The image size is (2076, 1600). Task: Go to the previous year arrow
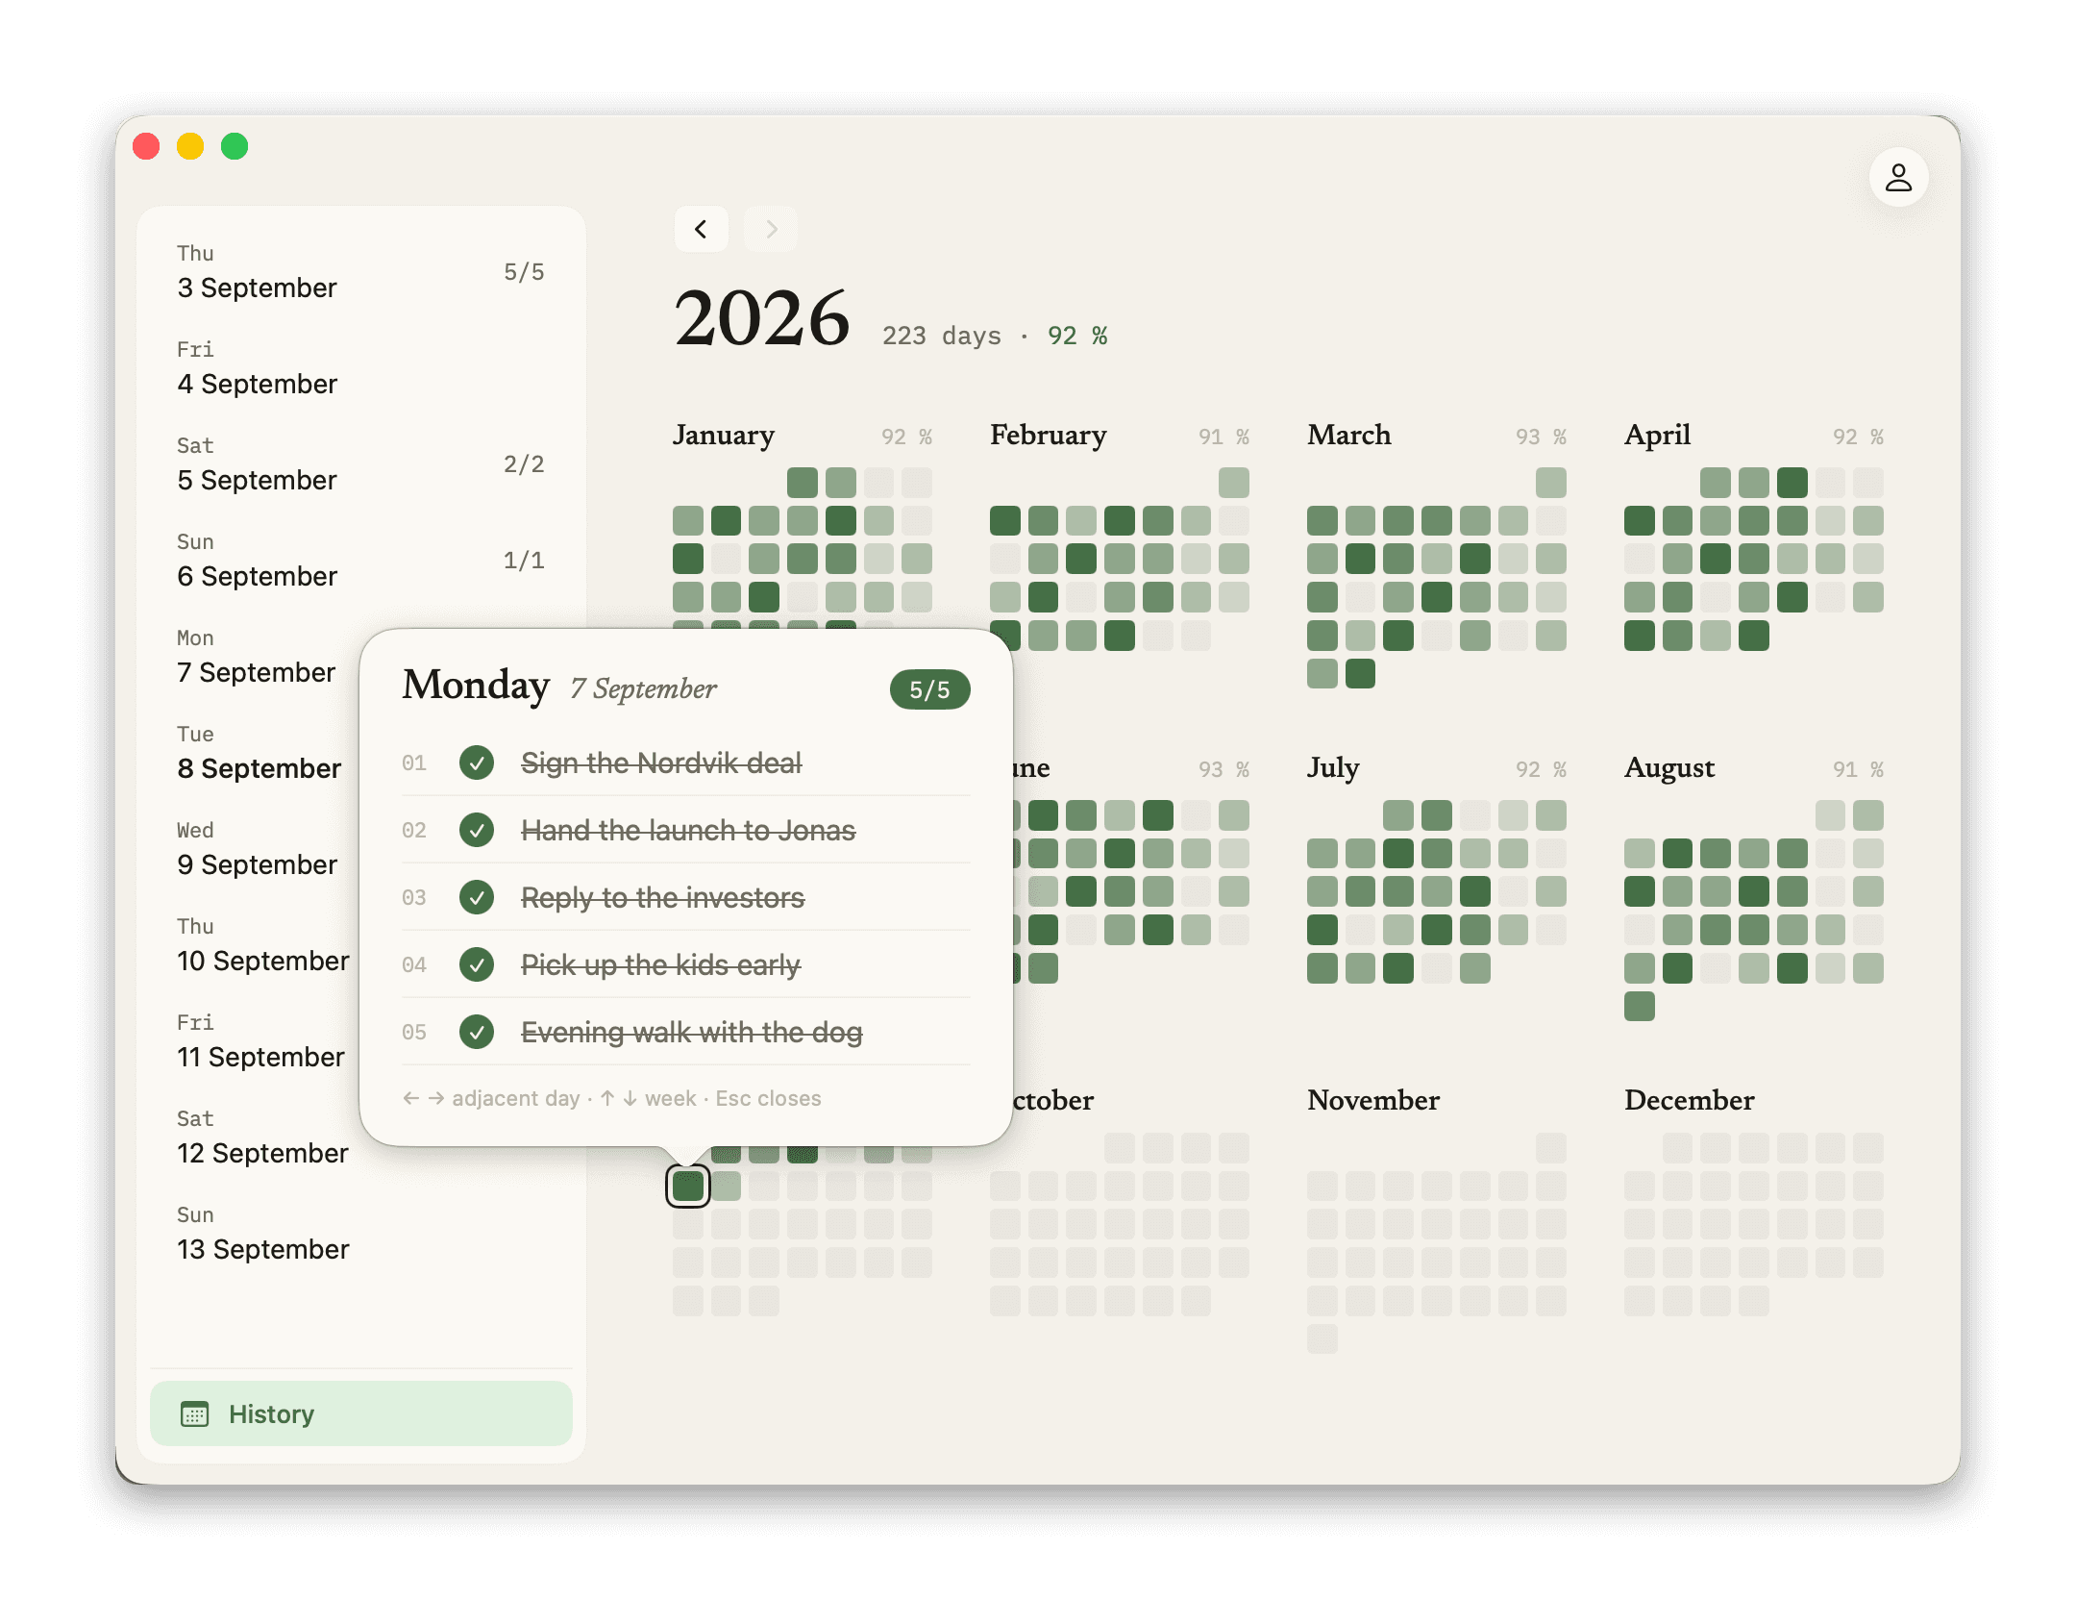pos(701,229)
